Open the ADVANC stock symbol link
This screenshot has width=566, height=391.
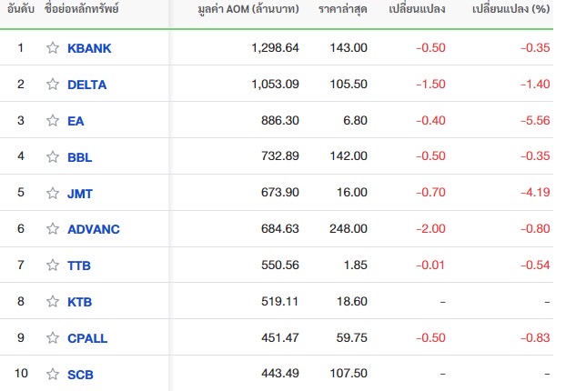click(x=93, y=229)
